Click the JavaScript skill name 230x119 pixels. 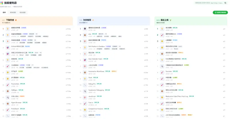coord(92,96)
